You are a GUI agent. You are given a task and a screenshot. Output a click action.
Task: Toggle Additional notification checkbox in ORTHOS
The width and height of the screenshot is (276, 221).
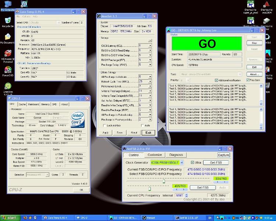click(216, 80)
